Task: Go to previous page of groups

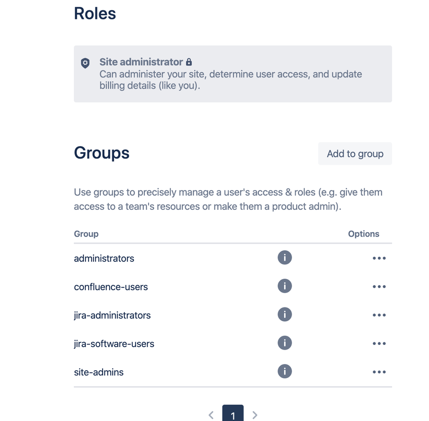Action: [211, 415]
